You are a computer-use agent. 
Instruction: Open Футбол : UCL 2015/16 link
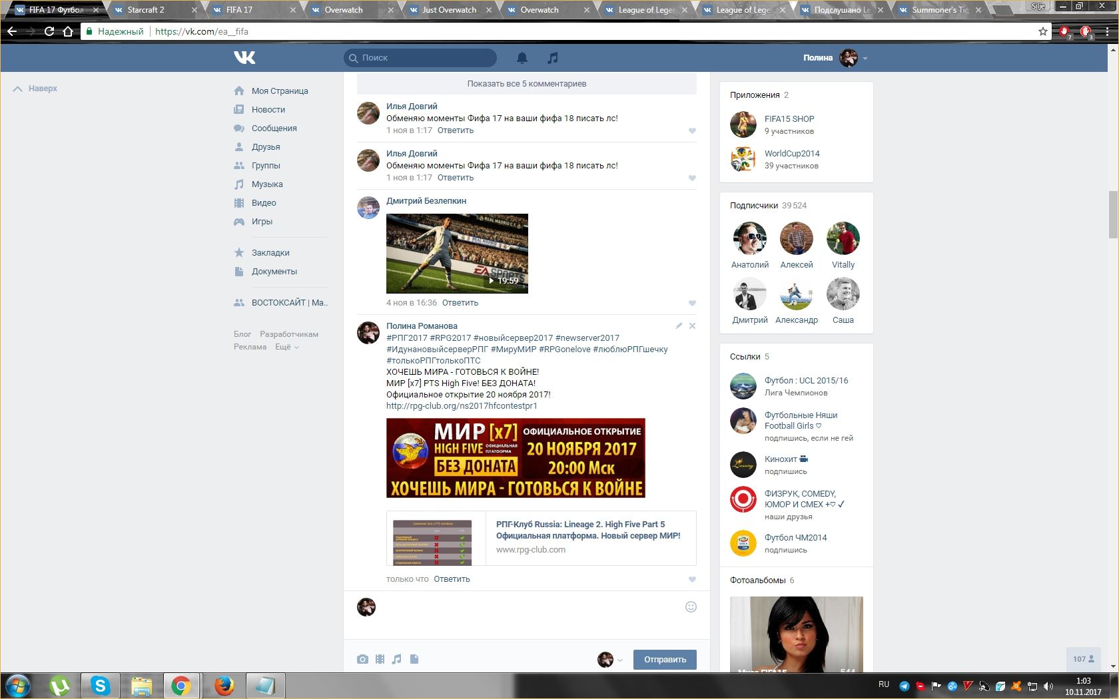pos(806,381)
